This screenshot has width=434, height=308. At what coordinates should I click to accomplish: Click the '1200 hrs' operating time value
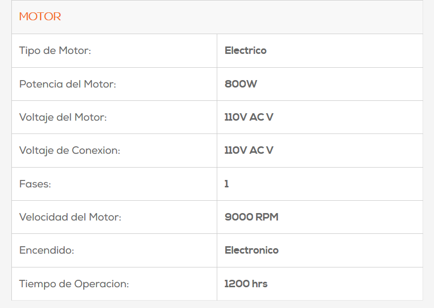coord(245,284)
